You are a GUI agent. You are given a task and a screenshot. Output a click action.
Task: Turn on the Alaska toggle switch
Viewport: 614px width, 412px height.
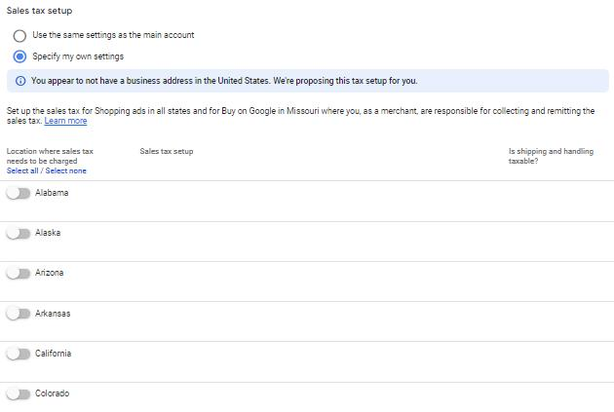click(x=19, y=234)
